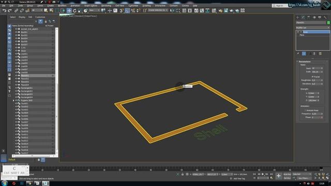Viewport: 331px width, 186px height.
Task: Click the Play Animation button
Action: point(263,174)
